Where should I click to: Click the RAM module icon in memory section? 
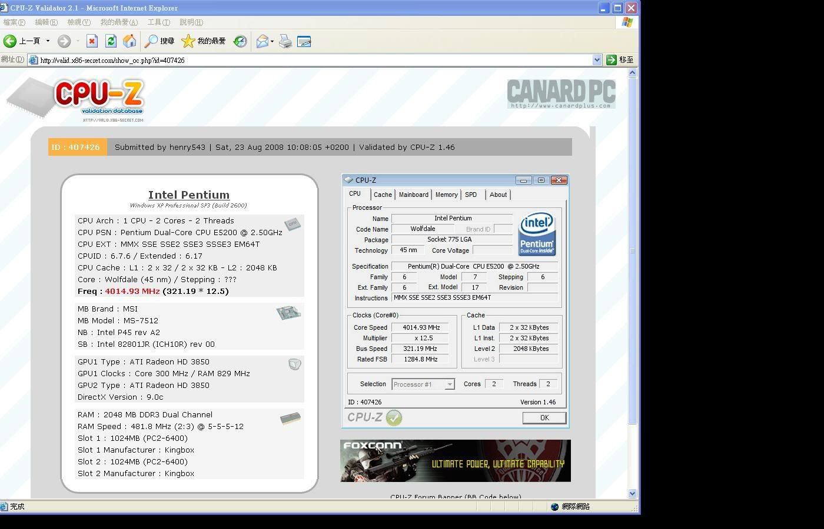291,418
